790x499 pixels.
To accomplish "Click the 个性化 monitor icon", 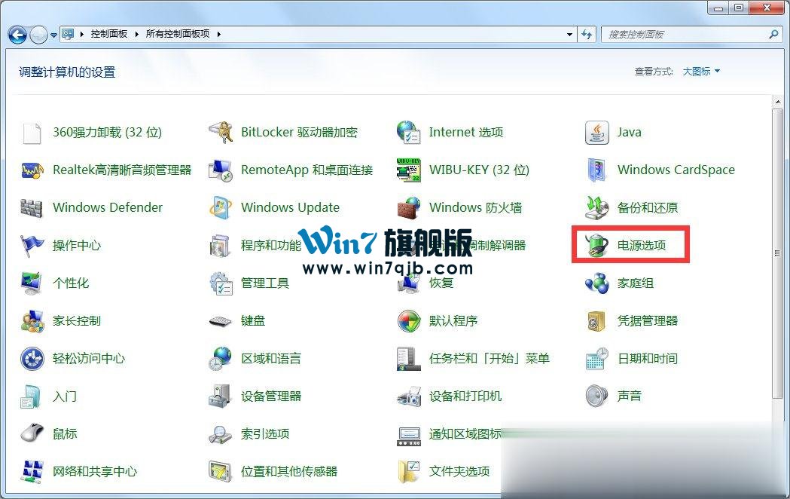I will coord(32,283).
